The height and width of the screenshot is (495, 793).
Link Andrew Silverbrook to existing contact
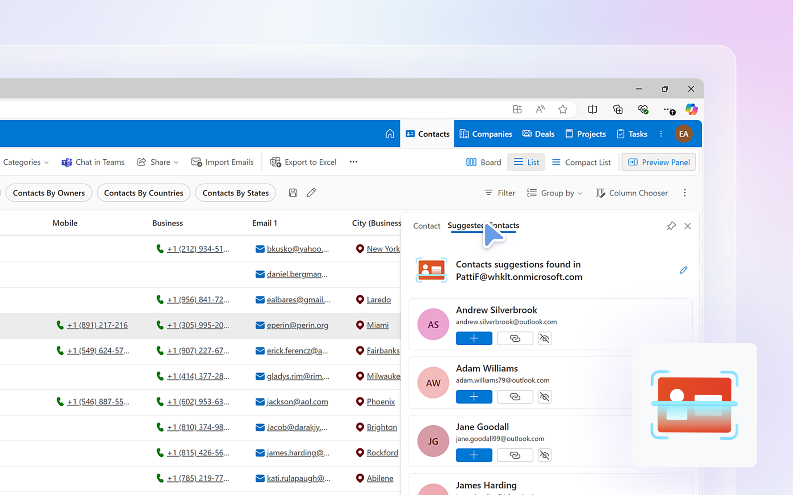515,338
